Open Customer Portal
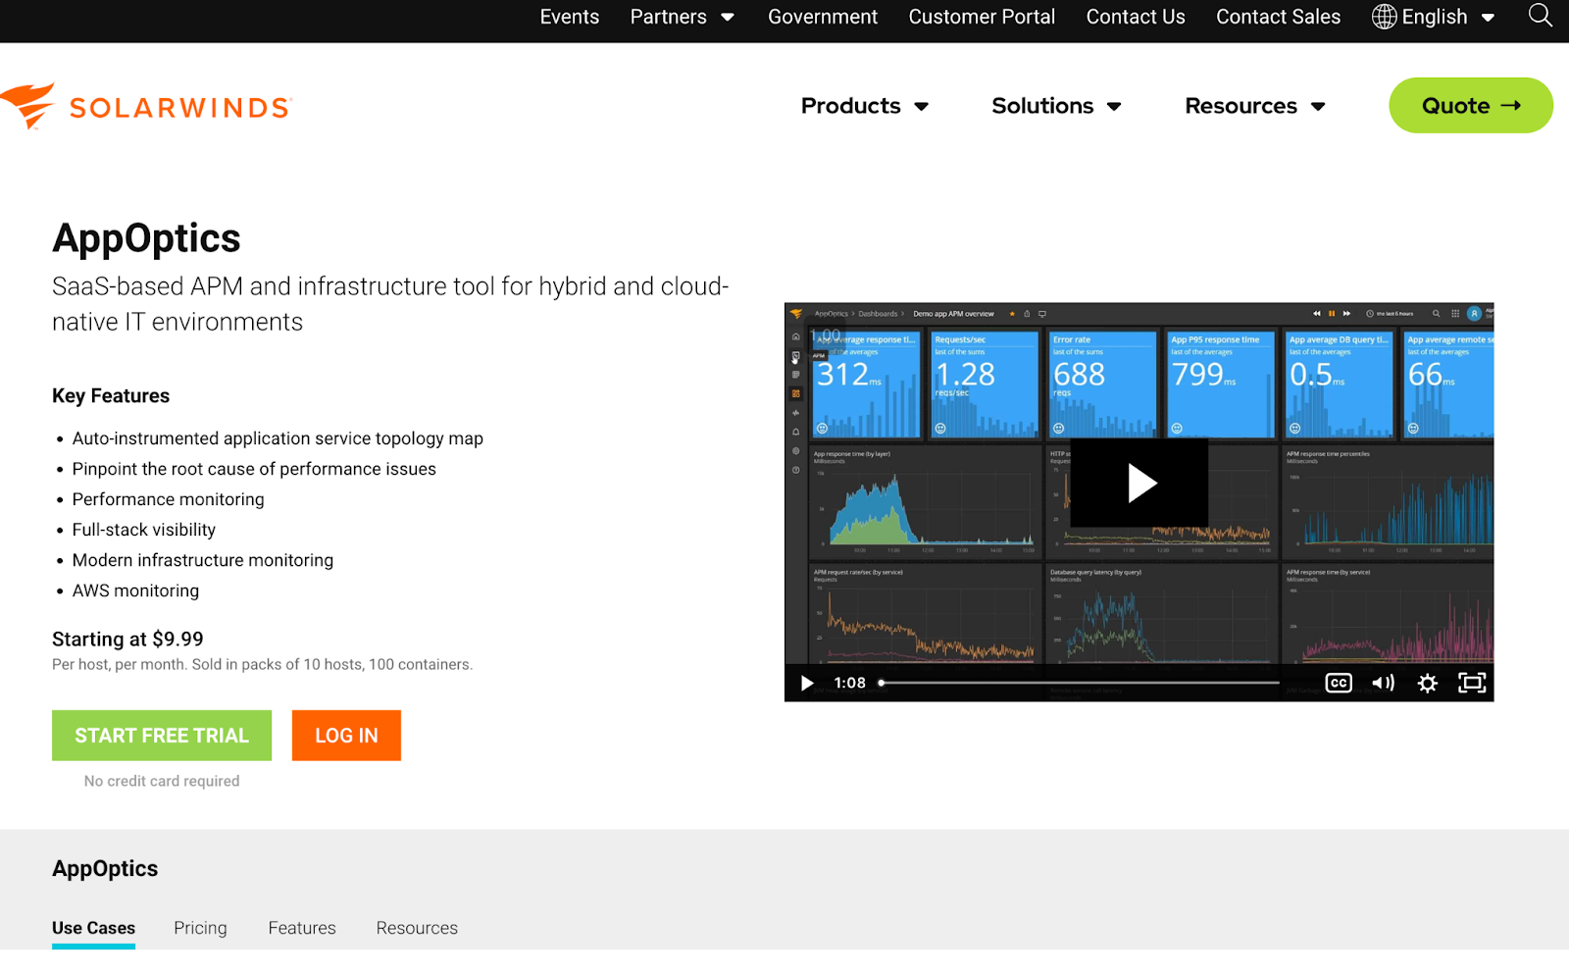This screenshot has width=1569, height=975. click(982, 17)
